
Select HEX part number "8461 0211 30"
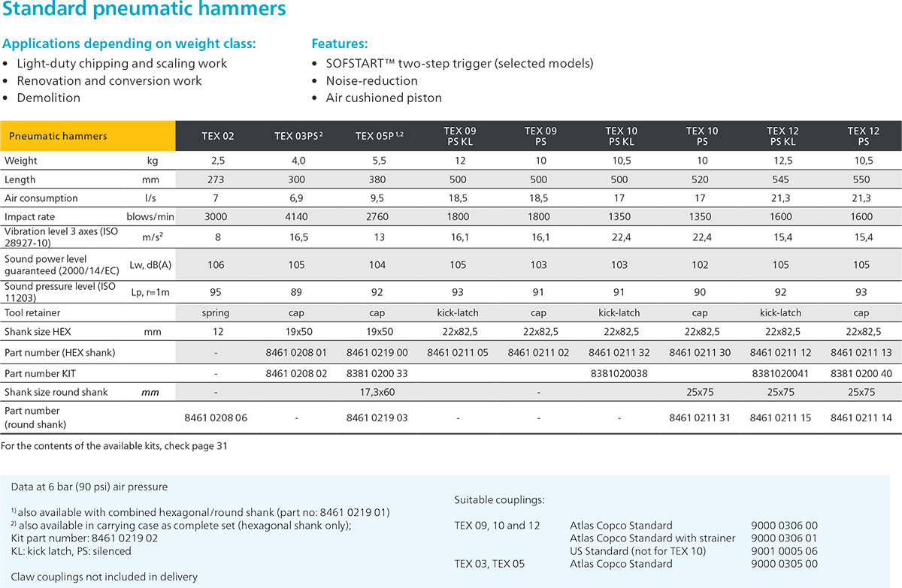pos(701,352)
